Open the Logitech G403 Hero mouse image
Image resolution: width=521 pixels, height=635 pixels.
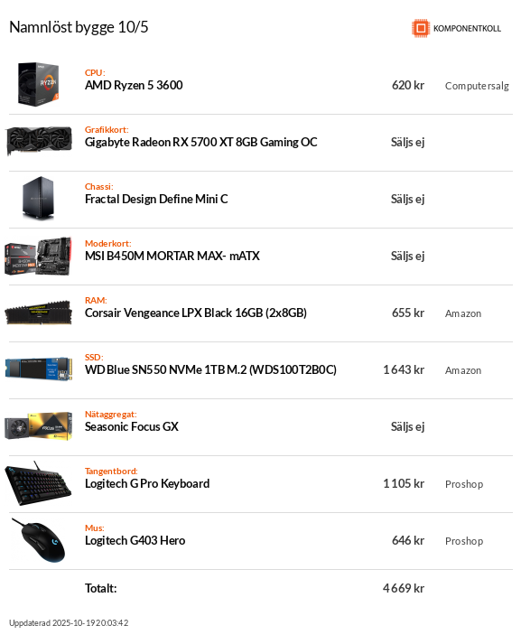[x=39, y=540]
